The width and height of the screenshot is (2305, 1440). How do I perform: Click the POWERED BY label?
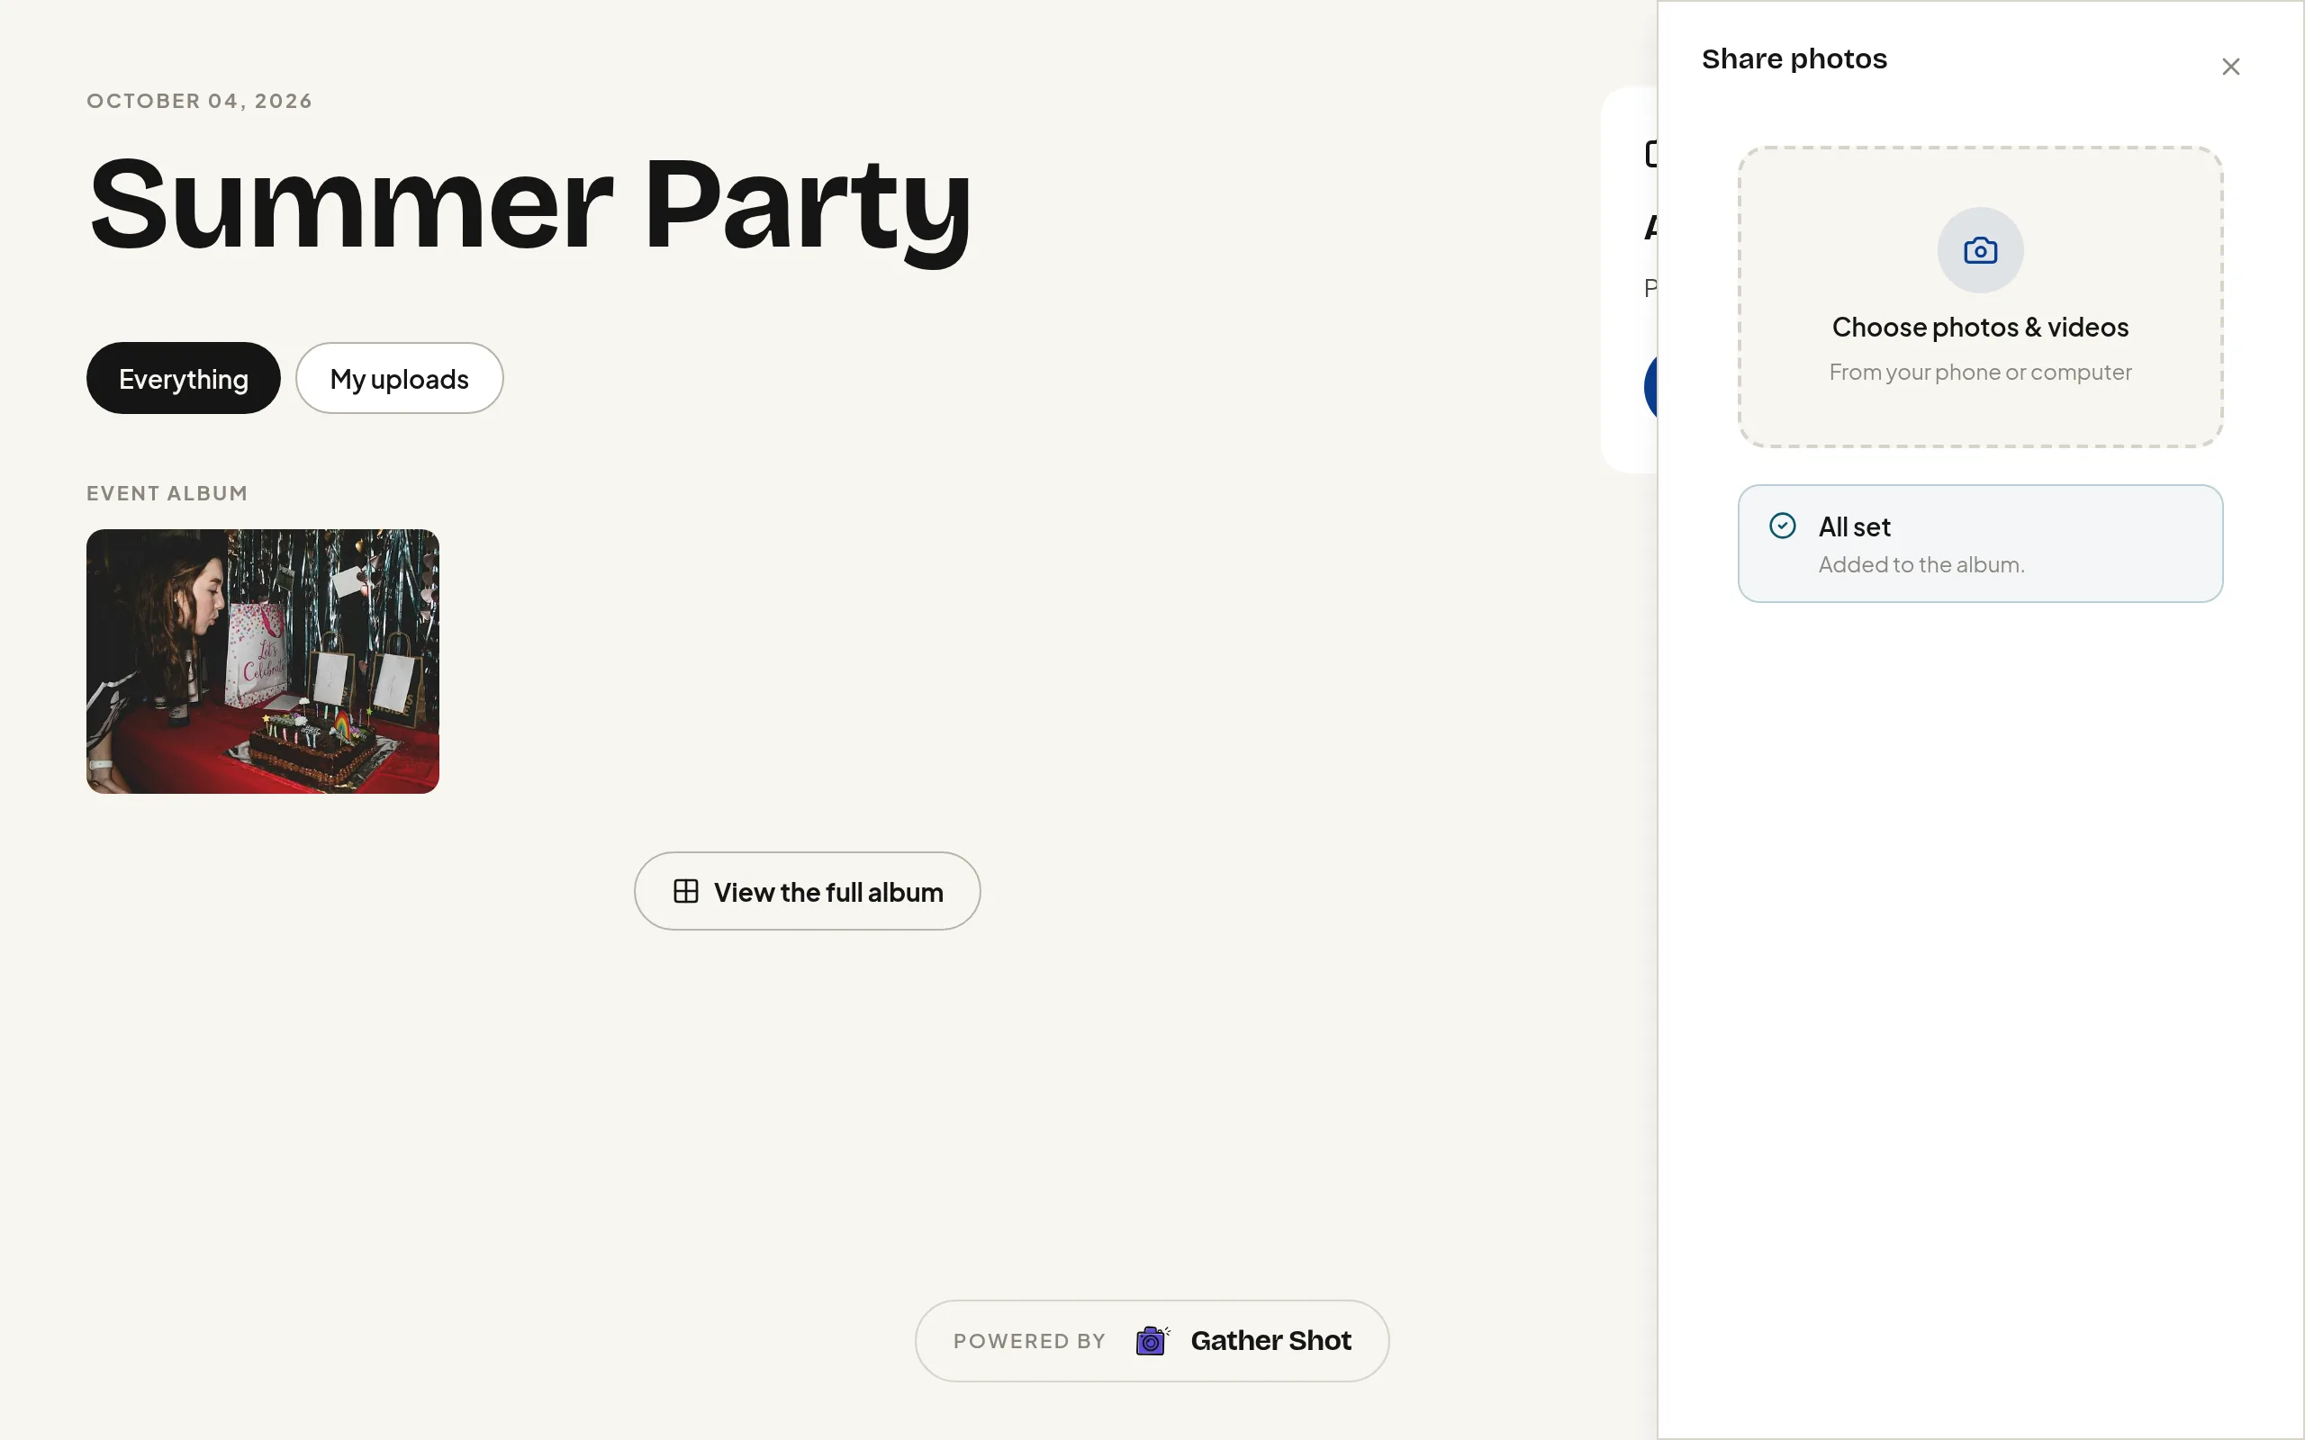click(1028, 1341)
